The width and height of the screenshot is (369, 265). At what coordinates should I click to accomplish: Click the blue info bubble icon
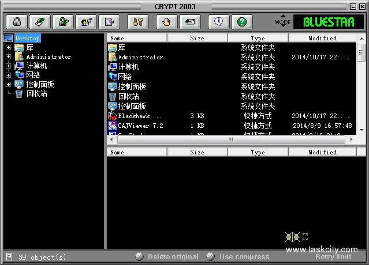coord(219,22)
